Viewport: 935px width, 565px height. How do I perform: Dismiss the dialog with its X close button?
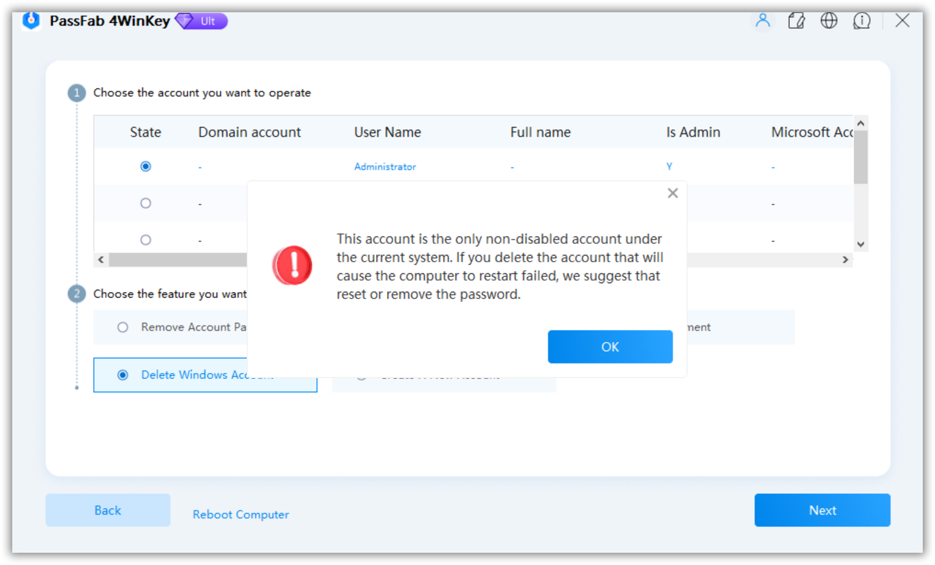[x=672, y=193]
